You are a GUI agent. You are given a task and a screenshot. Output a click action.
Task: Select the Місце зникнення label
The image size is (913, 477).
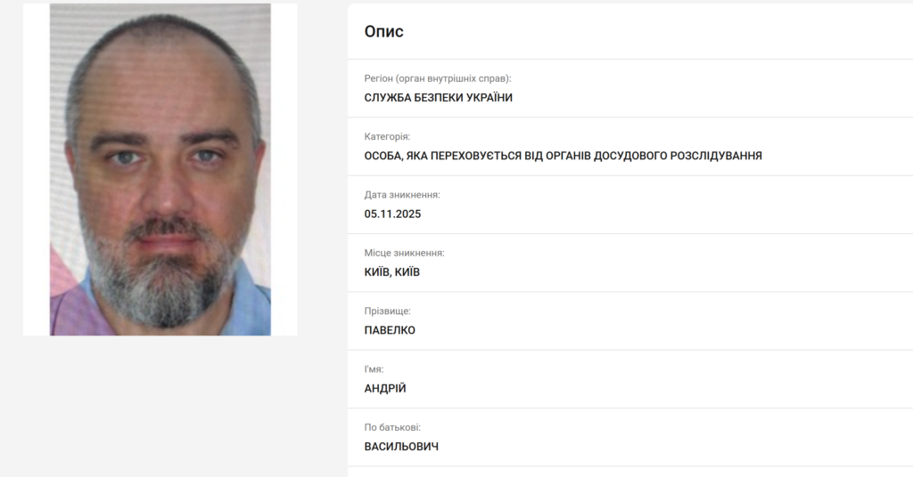tap(405, 253)
